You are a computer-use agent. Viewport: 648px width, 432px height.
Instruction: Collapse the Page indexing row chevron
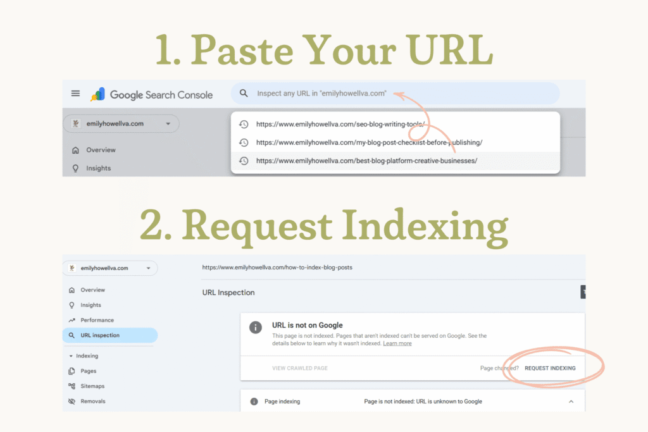pos(571,402)
